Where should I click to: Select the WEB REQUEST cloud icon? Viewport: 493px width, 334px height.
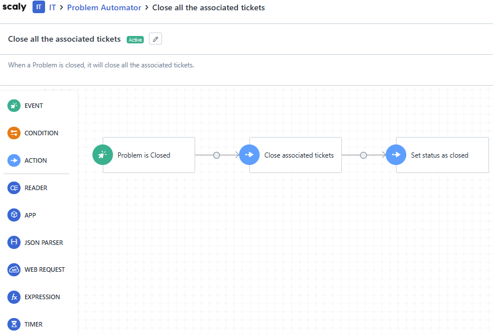pyautogui.click(x=14, y=269)
